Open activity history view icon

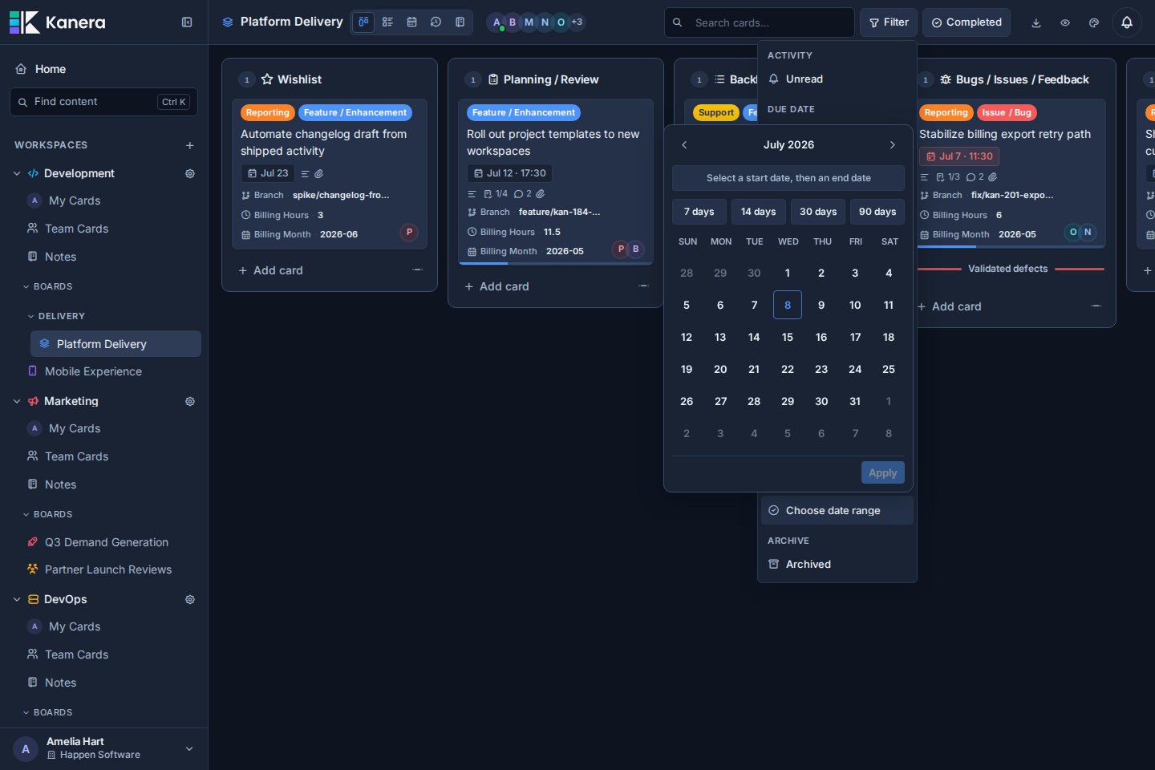click(436, 22)
